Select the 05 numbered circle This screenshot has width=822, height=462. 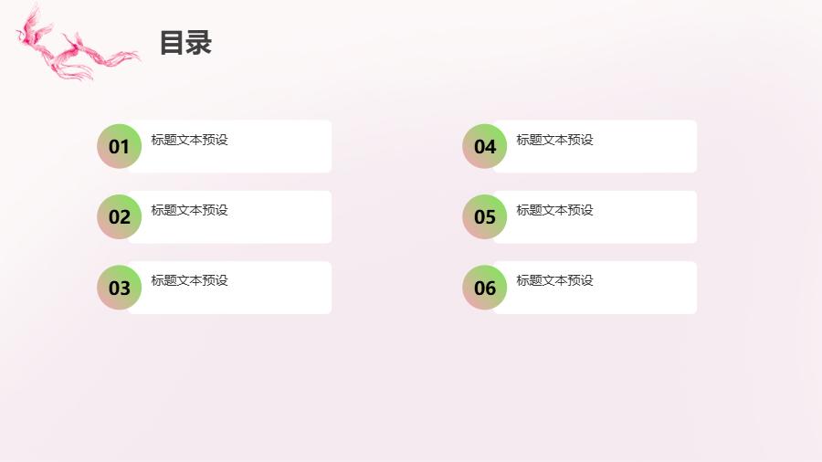point(485,216)
